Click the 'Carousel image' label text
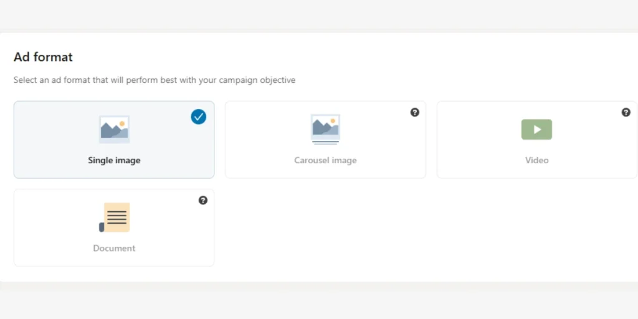 325,160
